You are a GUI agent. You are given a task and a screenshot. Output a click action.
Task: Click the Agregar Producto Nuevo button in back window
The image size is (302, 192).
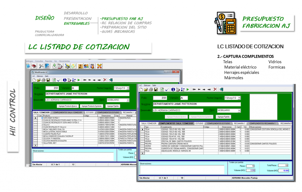point(68,106)
